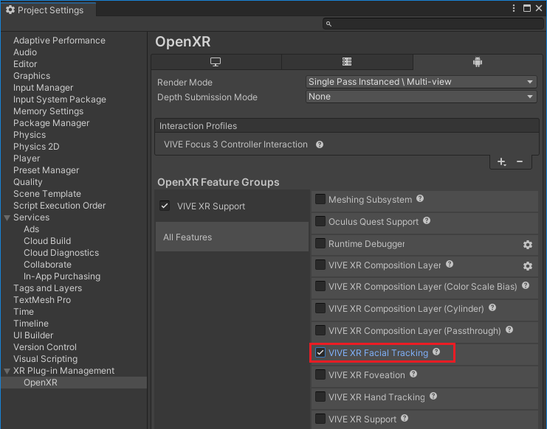This screenshot has height=429, width=547.
Task: Select Cloud Build under Services
Action: [x=47, y=241]
